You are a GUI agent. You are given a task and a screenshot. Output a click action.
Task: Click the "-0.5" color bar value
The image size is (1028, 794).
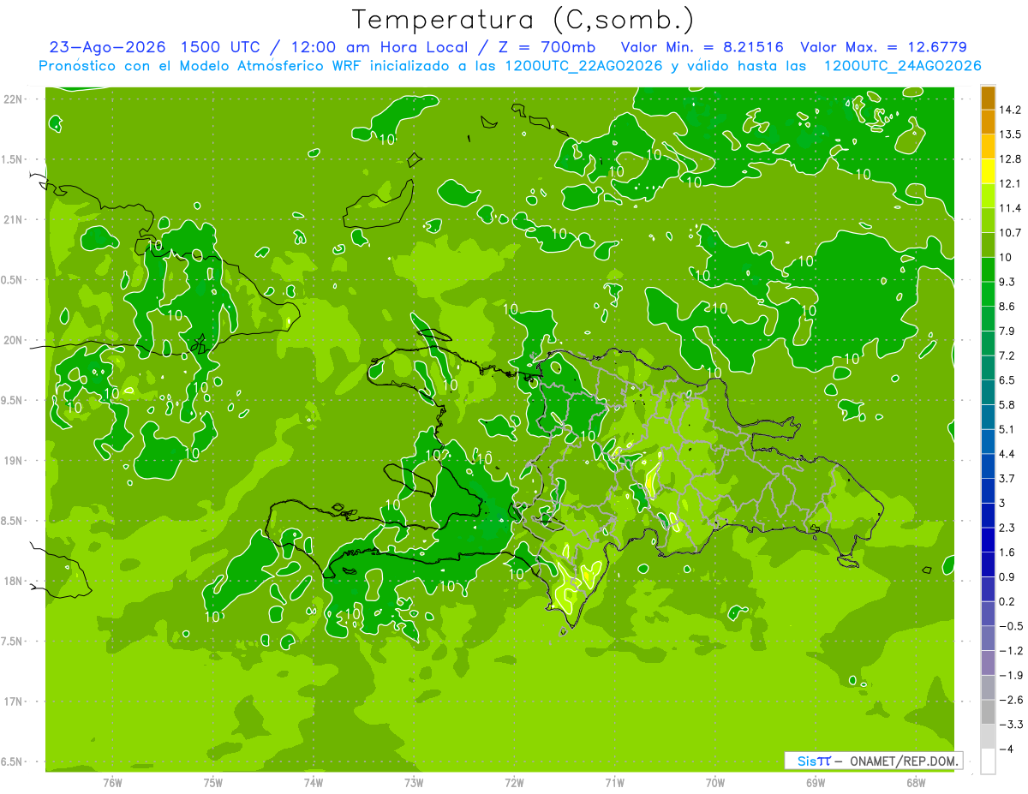click(x=1011, y=626)
